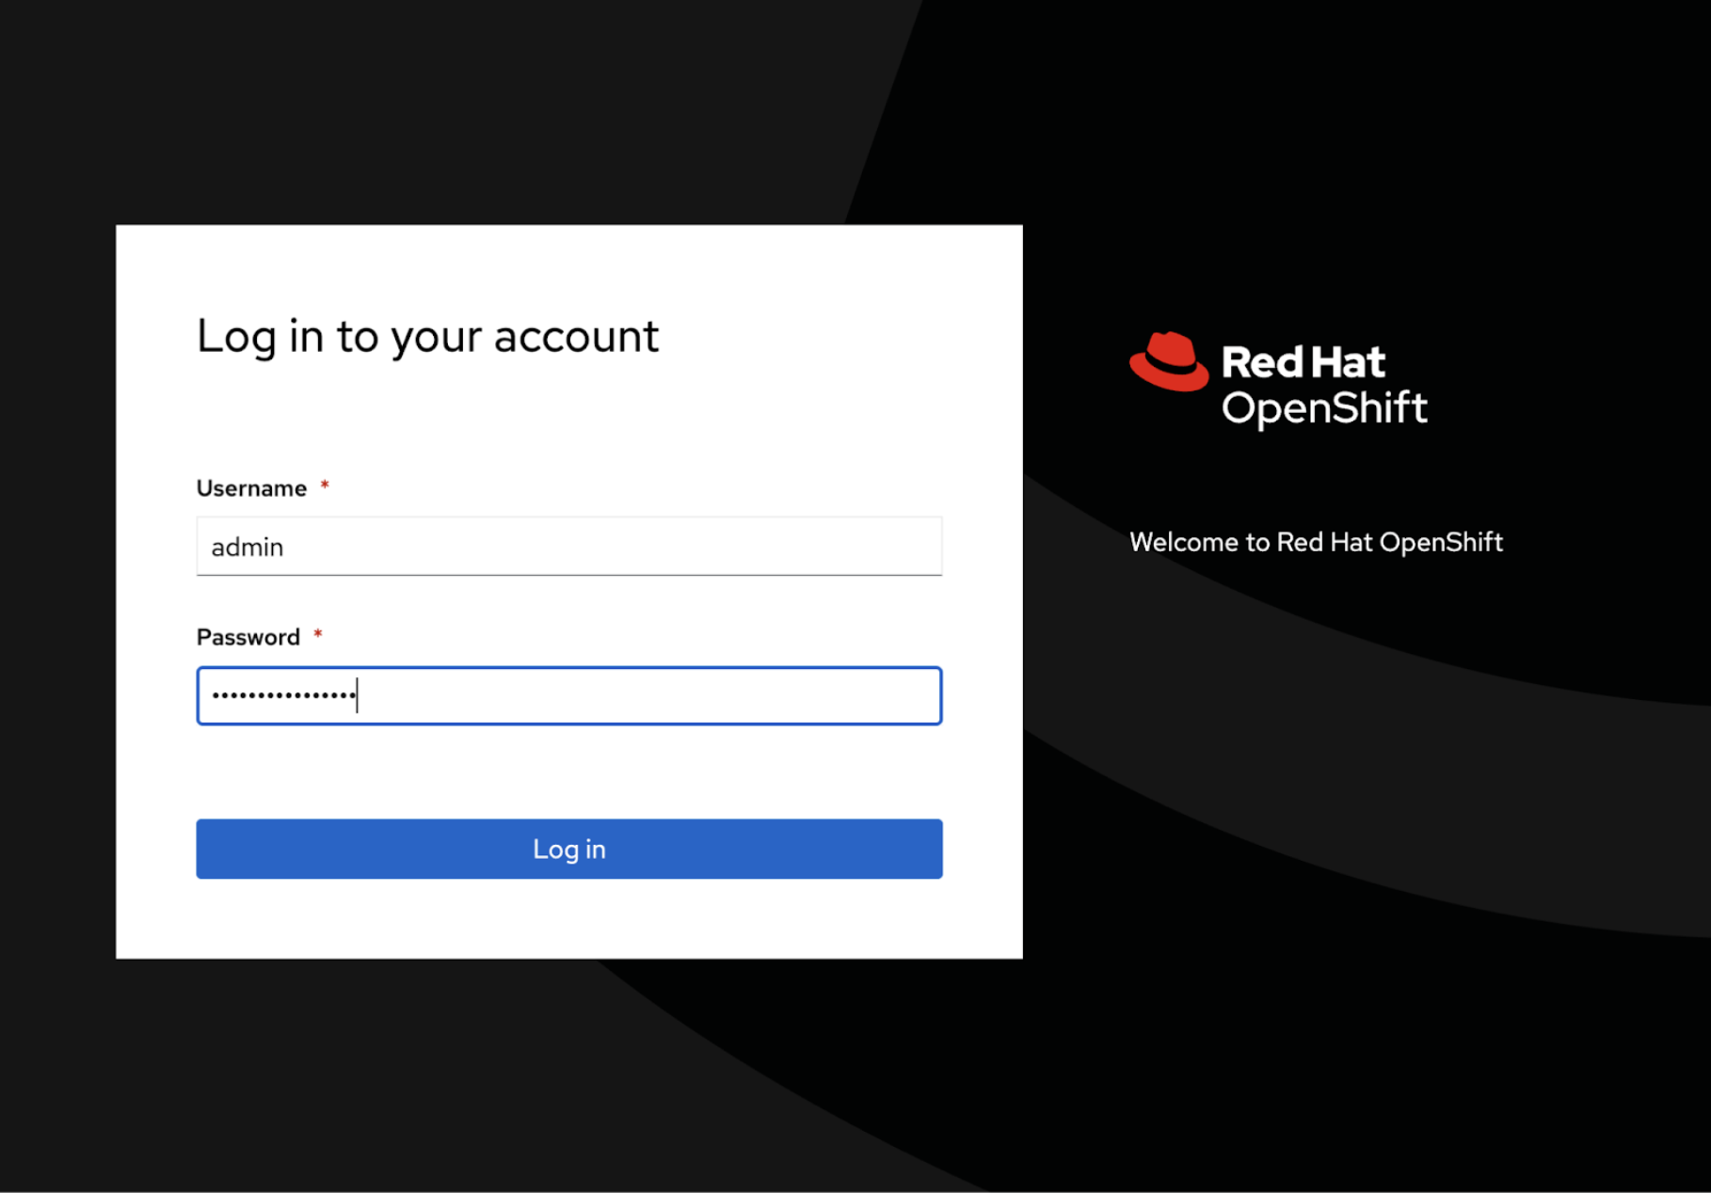Focus the Password input field
The image size is (1711, 1193).
(x=568, y=695)
